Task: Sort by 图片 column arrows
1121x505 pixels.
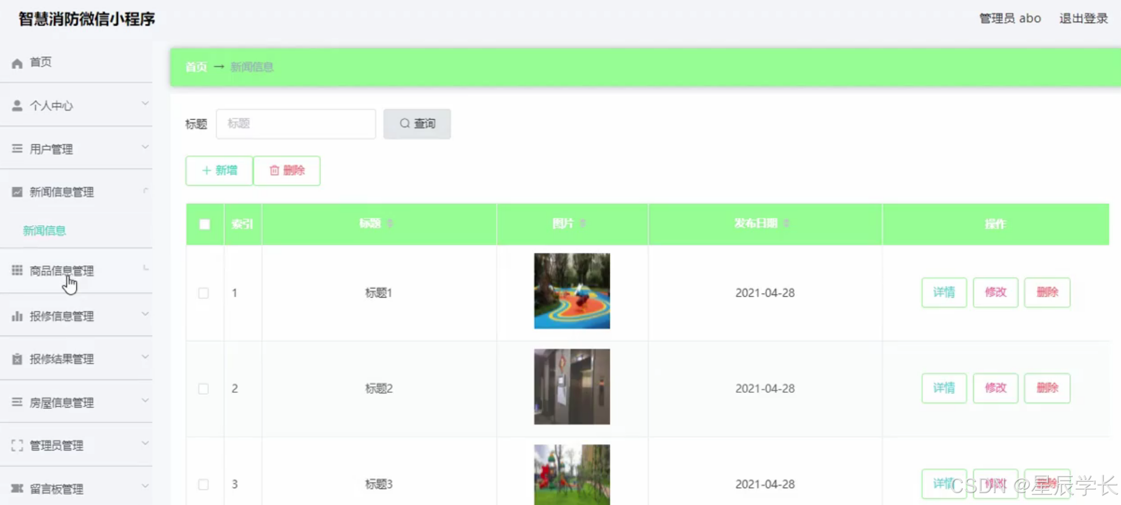Action: [x=583, y=224]
